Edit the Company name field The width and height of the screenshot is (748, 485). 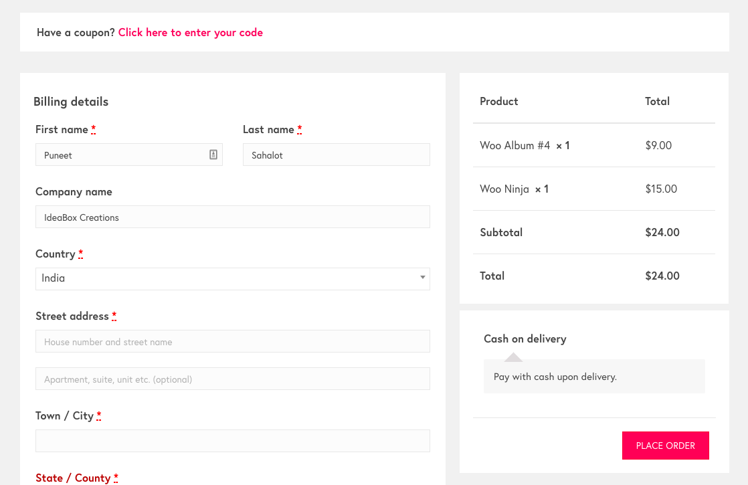(x=233, y=217)
